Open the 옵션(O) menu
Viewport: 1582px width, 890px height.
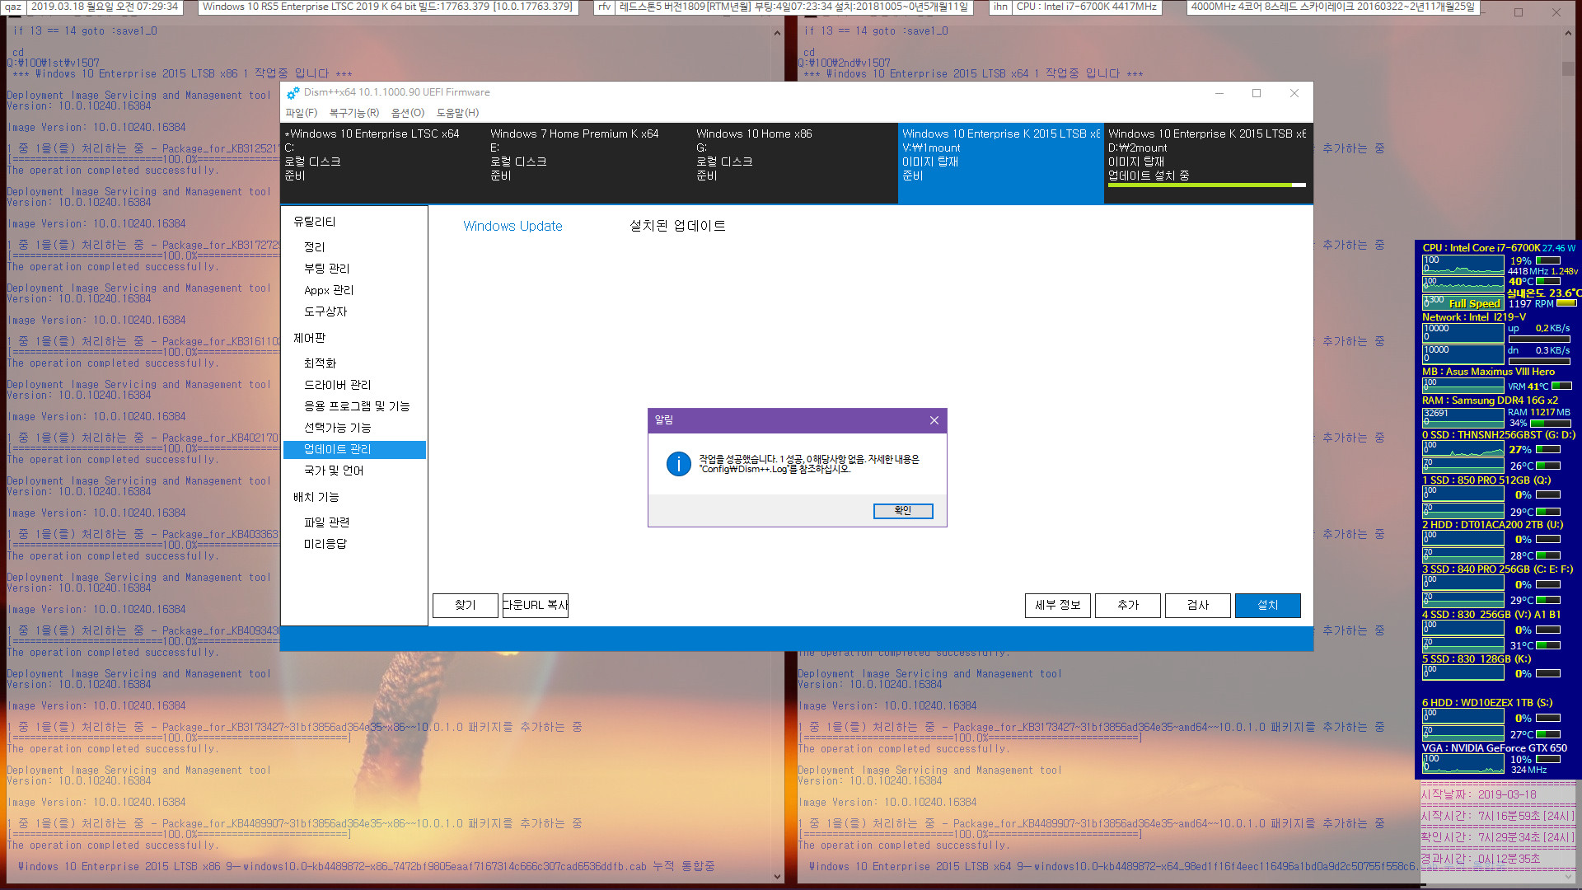tap(408, 113)
